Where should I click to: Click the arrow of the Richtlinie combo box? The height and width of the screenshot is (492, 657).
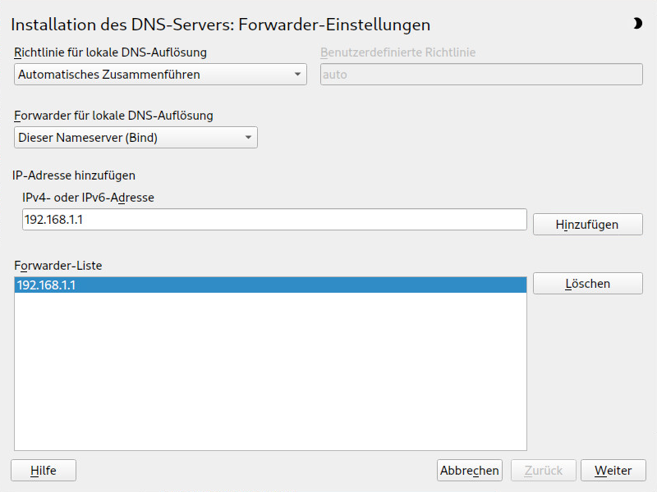[x=297, y=75]
